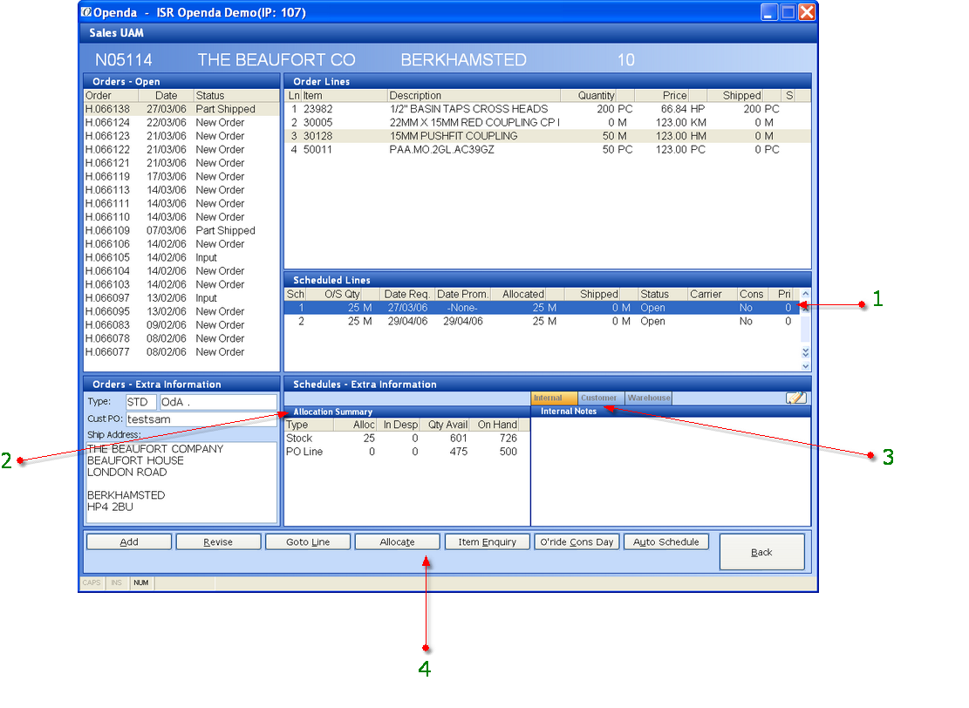
Task: Select order line item 23982
Action: (x=548, y=109)
